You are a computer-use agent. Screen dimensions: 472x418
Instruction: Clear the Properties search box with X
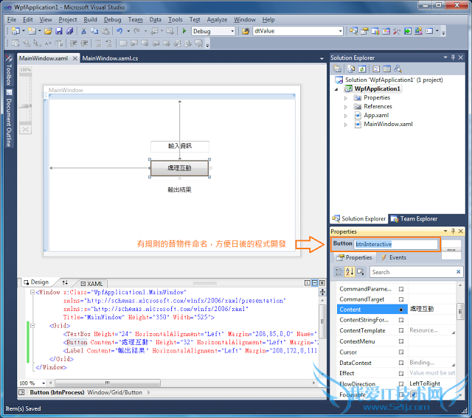pyautogui.click(x=458, y=272)
